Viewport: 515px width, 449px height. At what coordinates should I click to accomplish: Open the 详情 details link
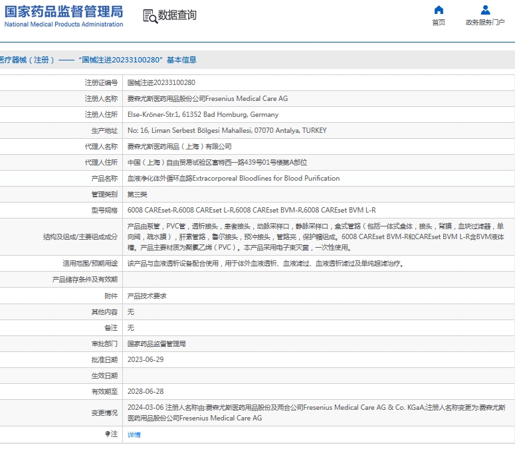tap(134, 434)
